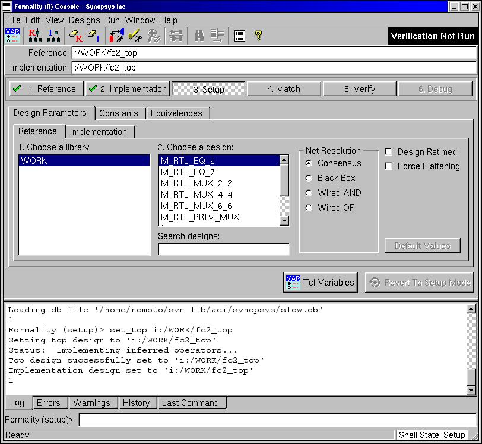Click the Revert To Setup Mode button

point(419,283)
